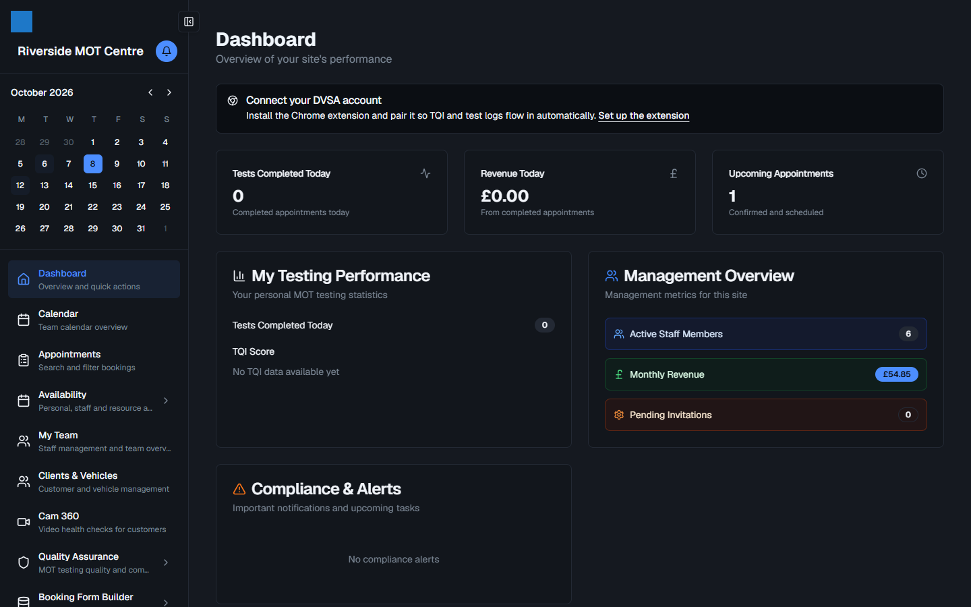
Task: Open the Monthly Revenue row
Action: click(x=765, y=374)
